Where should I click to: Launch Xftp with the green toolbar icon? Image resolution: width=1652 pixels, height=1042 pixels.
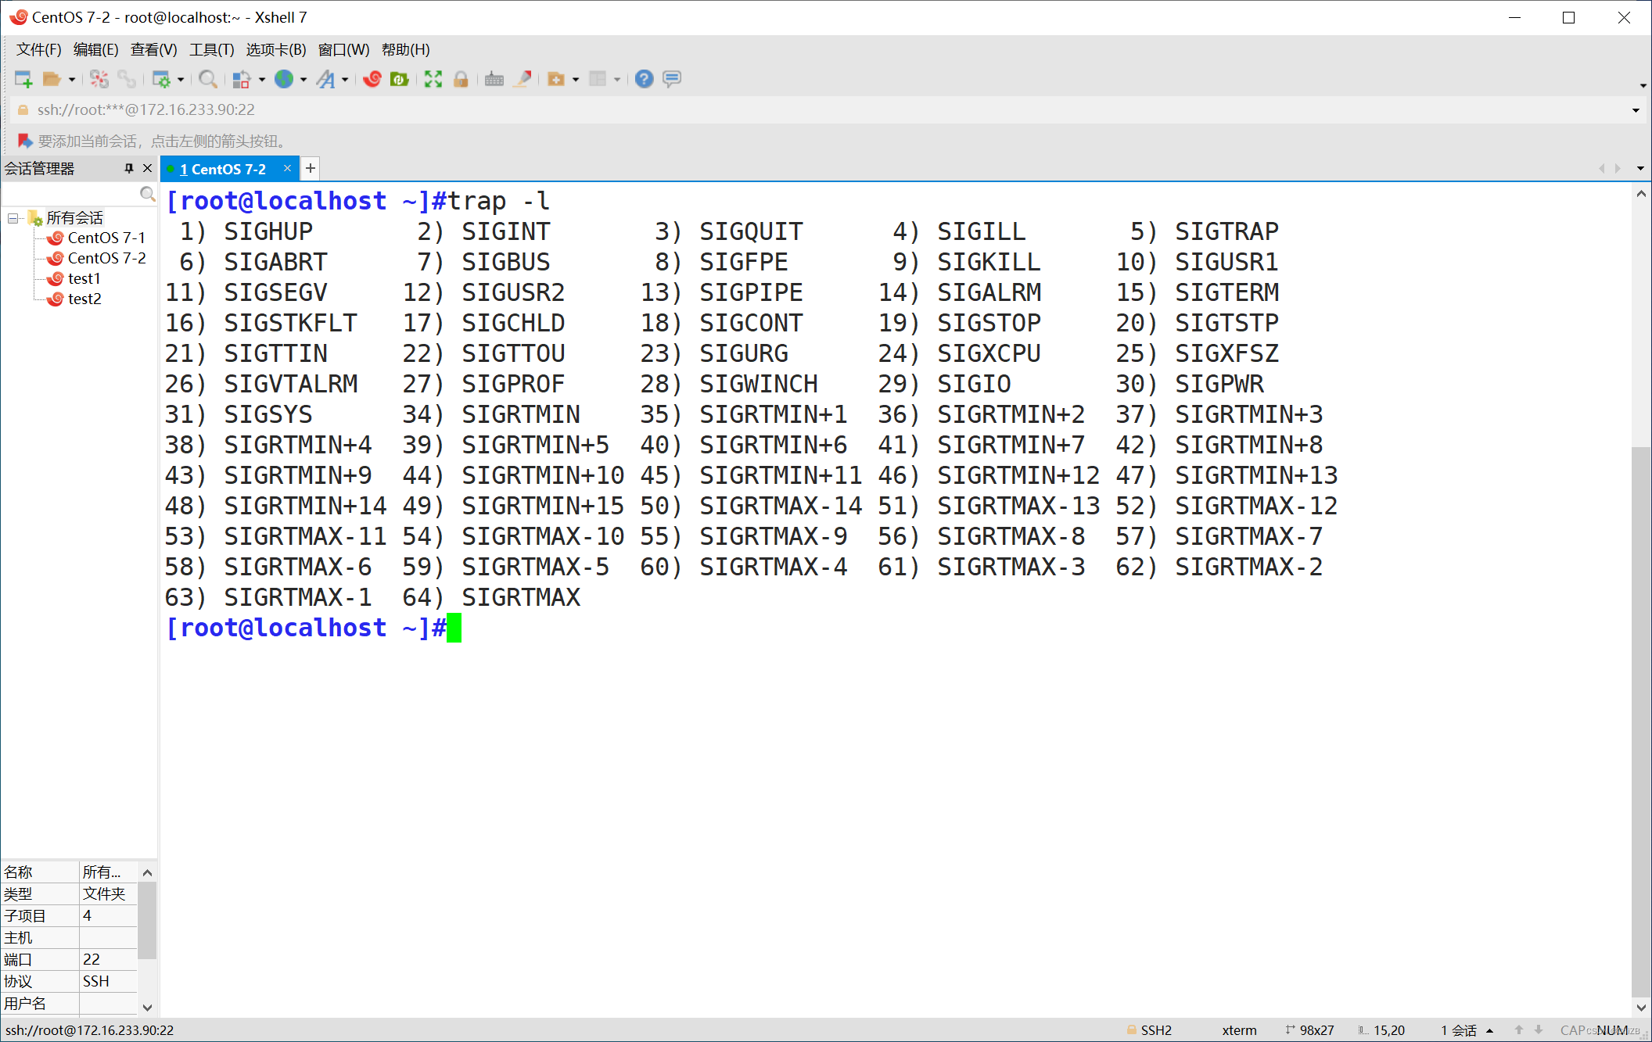click(x=400, y=79)
